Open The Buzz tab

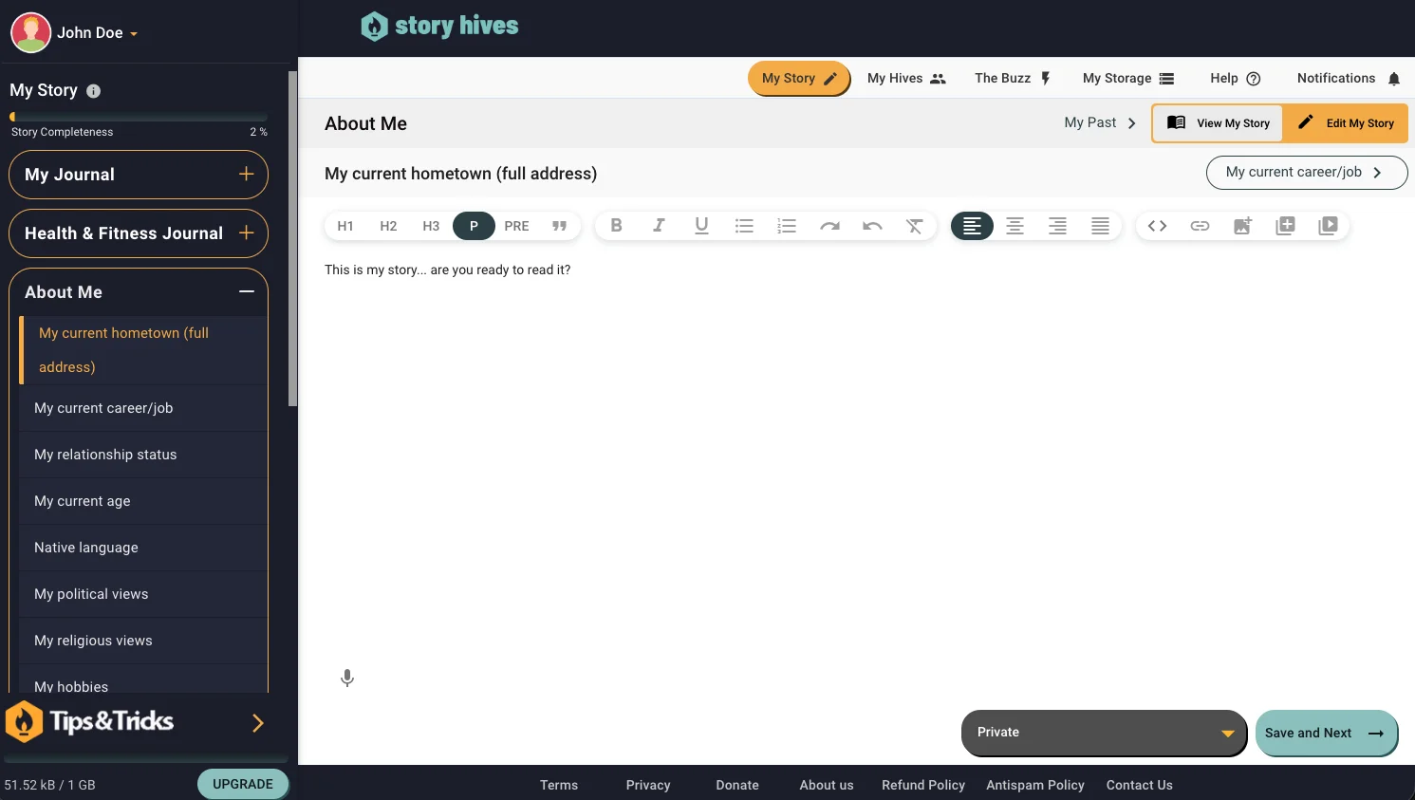[1013, 78]
